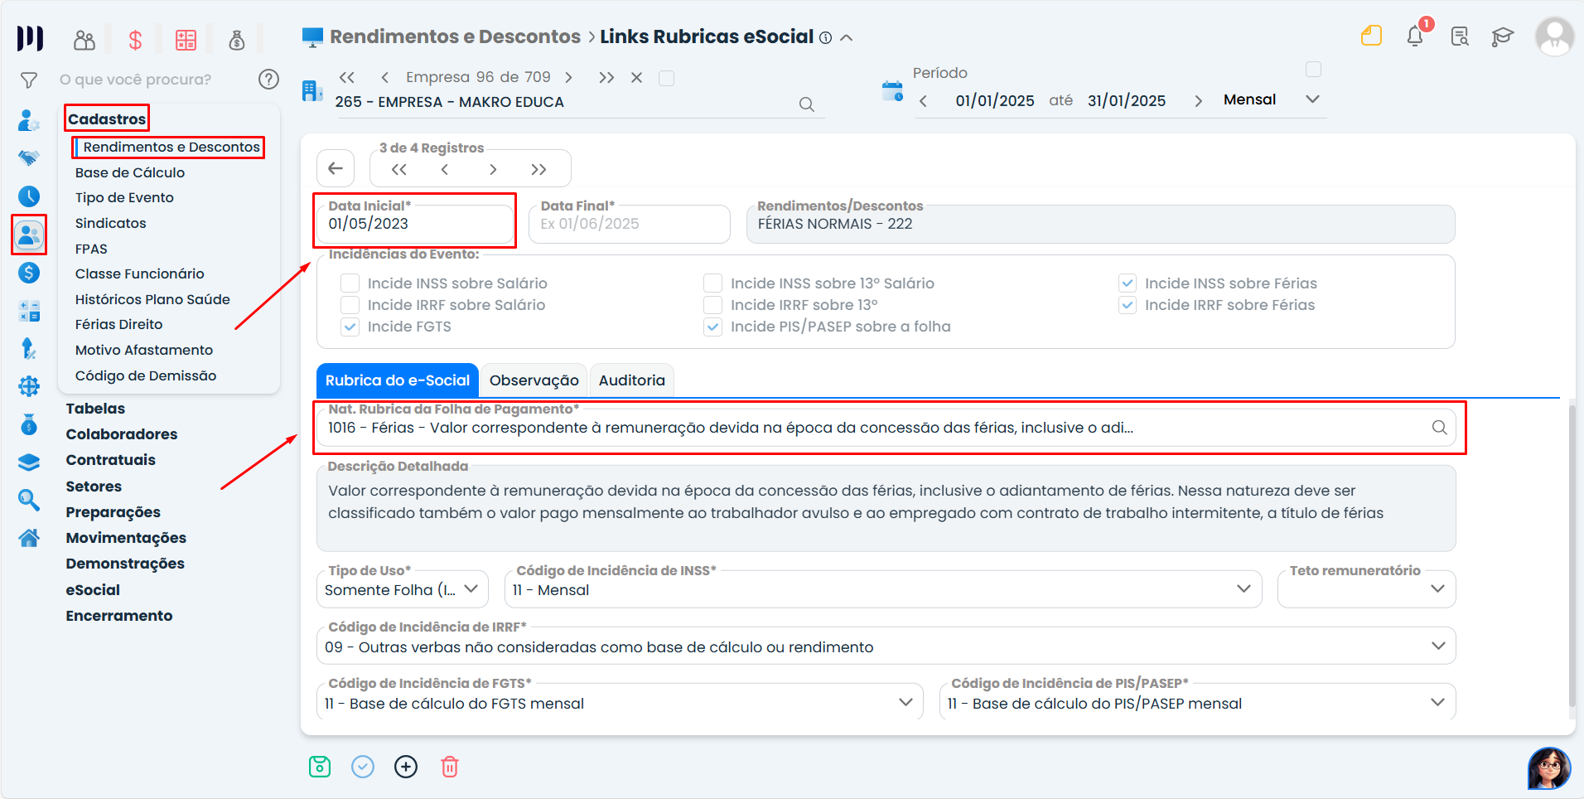Open Código de Incidência de FGTS dropdown
1584x799 pixels.
point(620,702)
